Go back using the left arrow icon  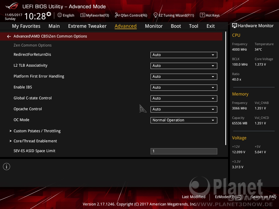[9, 36]
